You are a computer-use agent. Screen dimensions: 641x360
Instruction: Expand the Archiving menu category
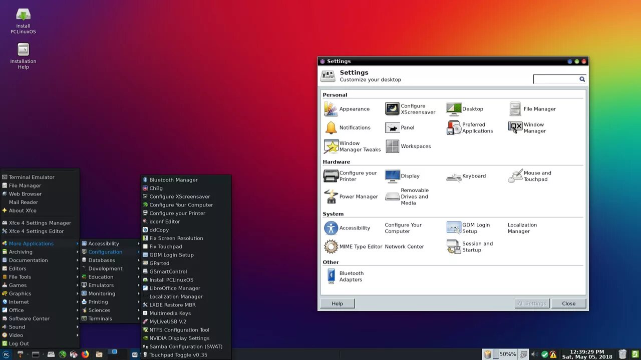pyautogui.click(x=40, y=252)
